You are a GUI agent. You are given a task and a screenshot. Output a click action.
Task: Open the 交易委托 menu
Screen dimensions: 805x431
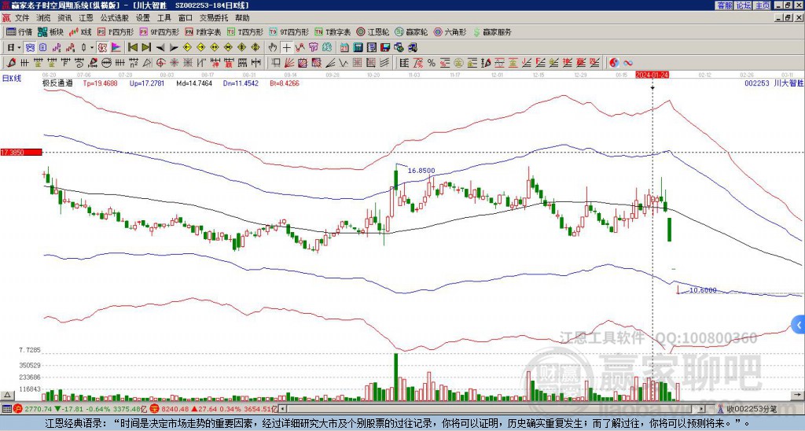click(x=214, y=18)
